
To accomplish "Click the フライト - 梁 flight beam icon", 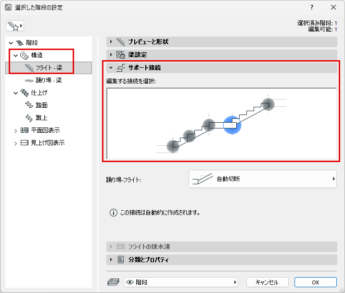I will pos(29,68).
